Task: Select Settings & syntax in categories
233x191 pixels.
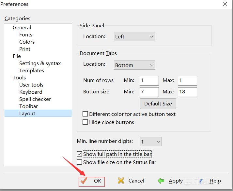Action: 40,63
